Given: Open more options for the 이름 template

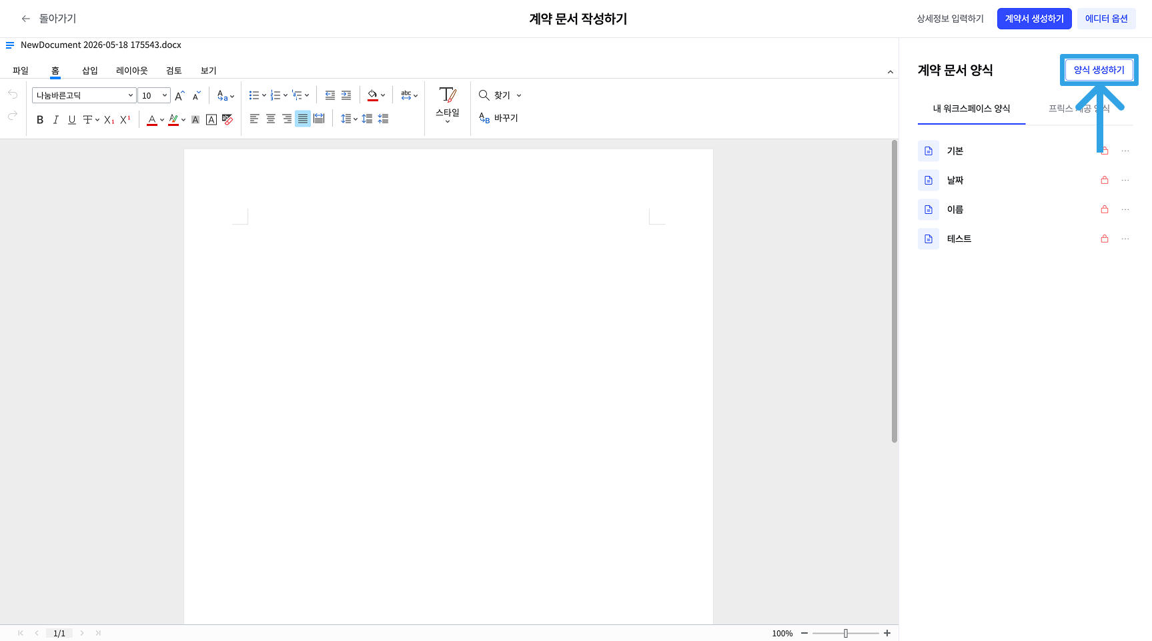Looking at the screenshot, I should pos(1125,209).
